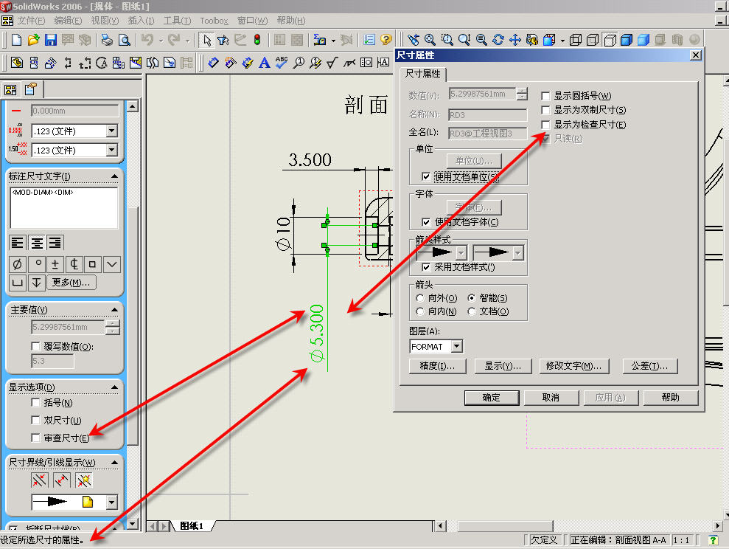Open the leader arrow style dropdown
Screen dimensions: 729x549
[x=111, y=502]
